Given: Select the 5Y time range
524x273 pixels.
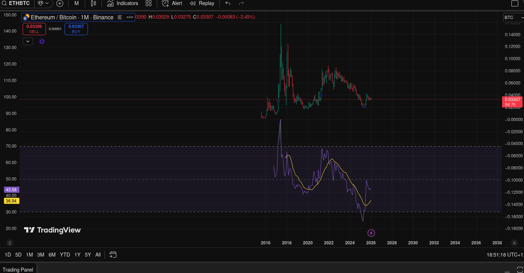Looking at the screenshot, I should click(88, 255).
